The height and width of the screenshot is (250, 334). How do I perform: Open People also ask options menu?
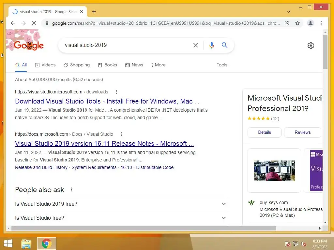[71, 189]
